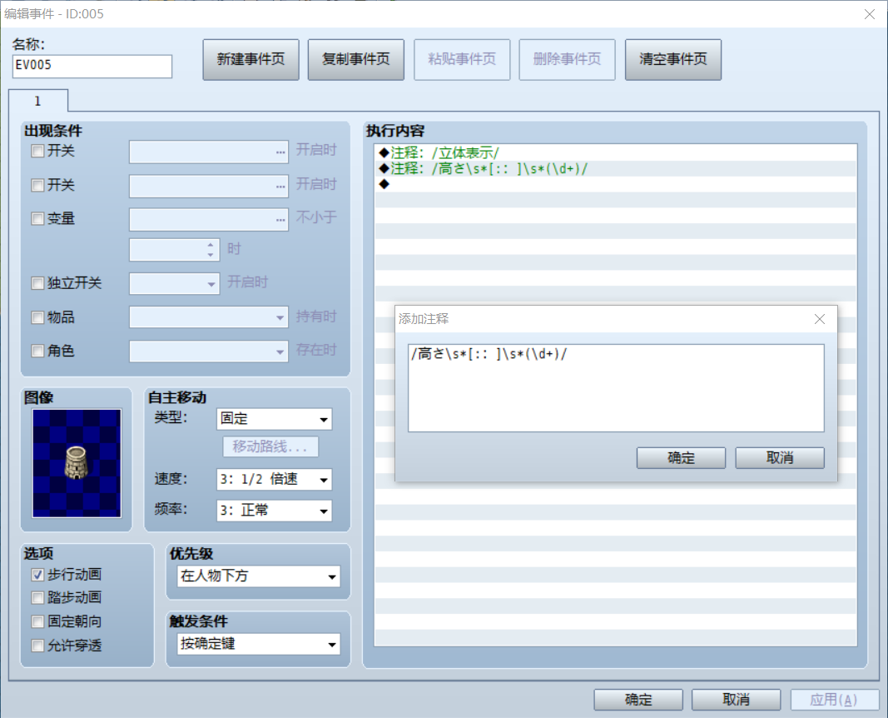The height and width of the screenshot is (718, 888).
Task: Click inside the 添加注释 text area
Action: 616,388
